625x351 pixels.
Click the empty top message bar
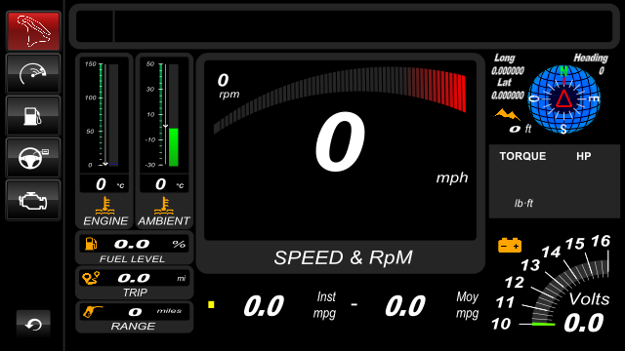[345, 26]
